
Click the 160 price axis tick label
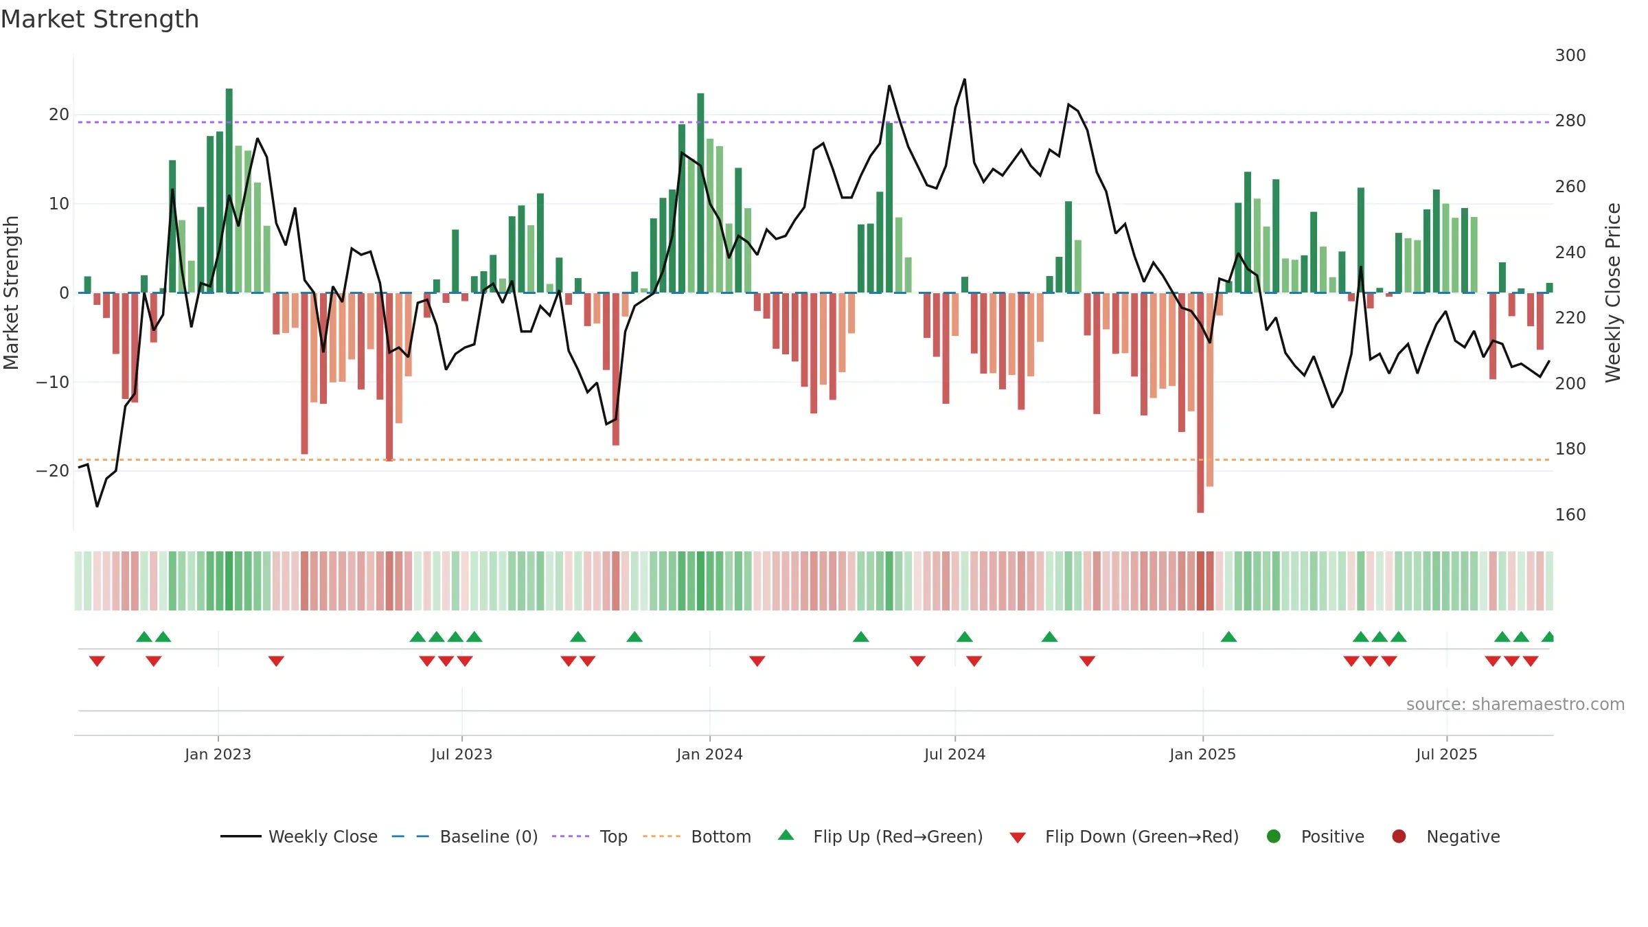1570,514
